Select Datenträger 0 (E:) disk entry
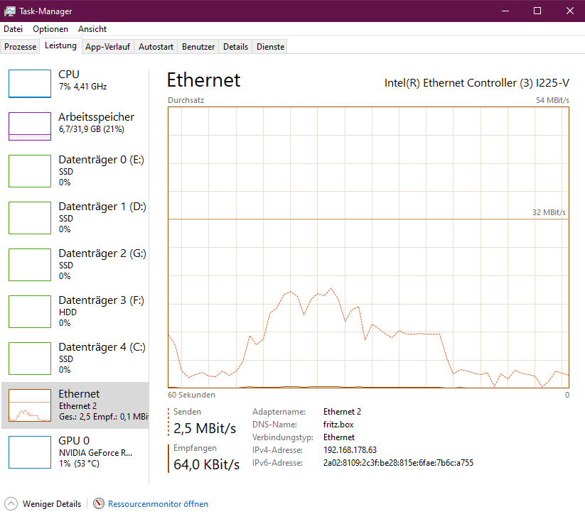Viewport: 585px width, 519px height. tap(75, 171)
